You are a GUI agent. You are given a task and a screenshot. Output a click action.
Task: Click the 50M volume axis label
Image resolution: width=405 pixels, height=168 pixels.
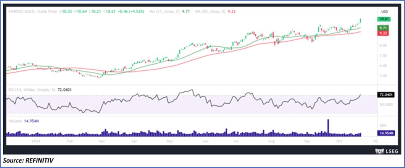tap(382, 125)
